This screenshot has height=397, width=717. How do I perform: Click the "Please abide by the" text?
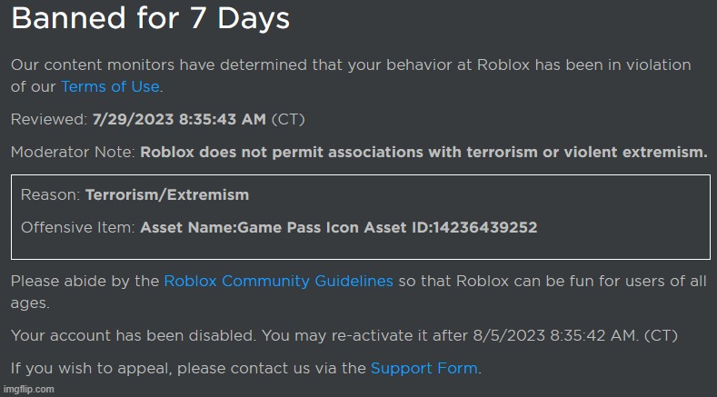point(85,282)
